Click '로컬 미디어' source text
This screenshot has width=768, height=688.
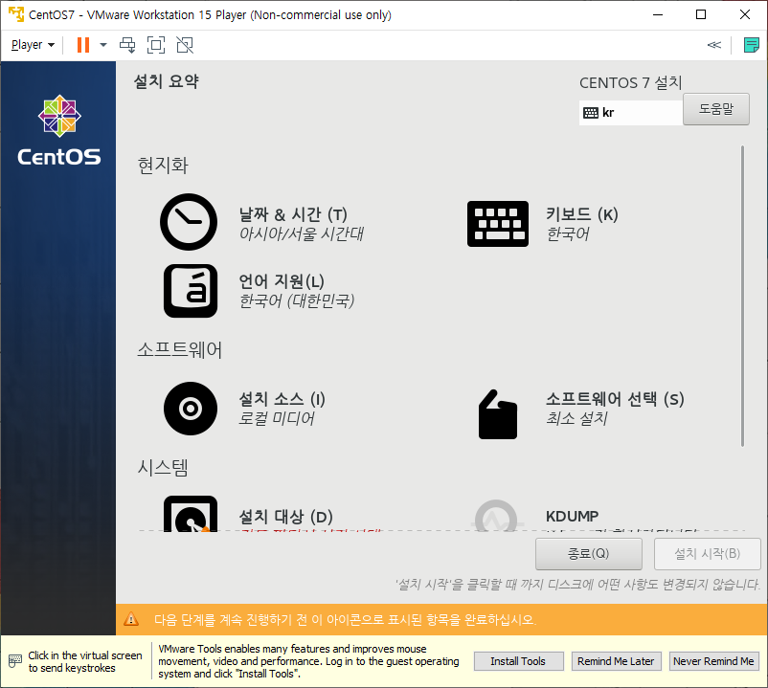click(276, 418)
